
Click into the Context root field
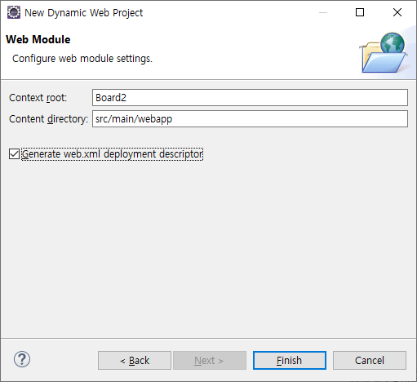click(x=250, y=97)
